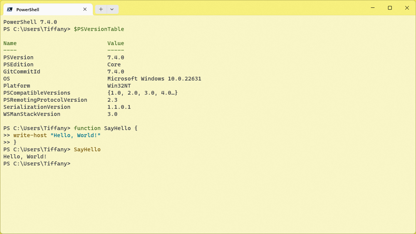
Task: Click the 1.1.0.1 value
Action: (x=119, y=107)
